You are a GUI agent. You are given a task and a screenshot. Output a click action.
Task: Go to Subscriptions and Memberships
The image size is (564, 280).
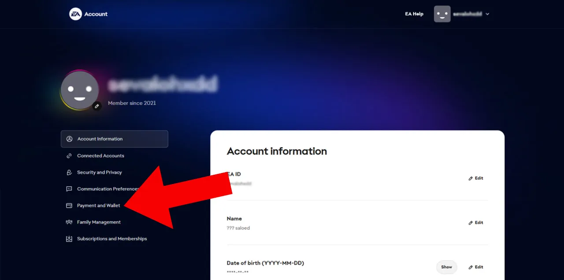coord(112,239)
